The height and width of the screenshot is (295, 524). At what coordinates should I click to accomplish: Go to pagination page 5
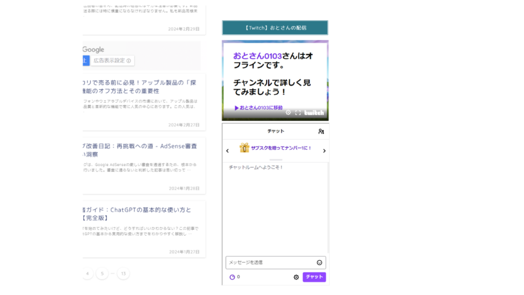coord(102,273)
